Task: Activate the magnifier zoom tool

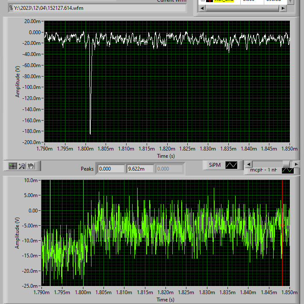Action: click(x=22, y=165)
